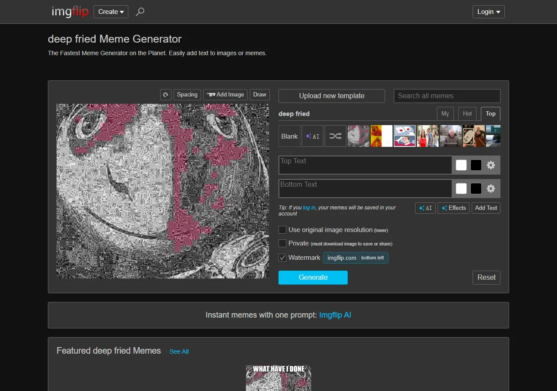557x391 pixels.
Task: Open the Effects button
Action: point(453,208)
